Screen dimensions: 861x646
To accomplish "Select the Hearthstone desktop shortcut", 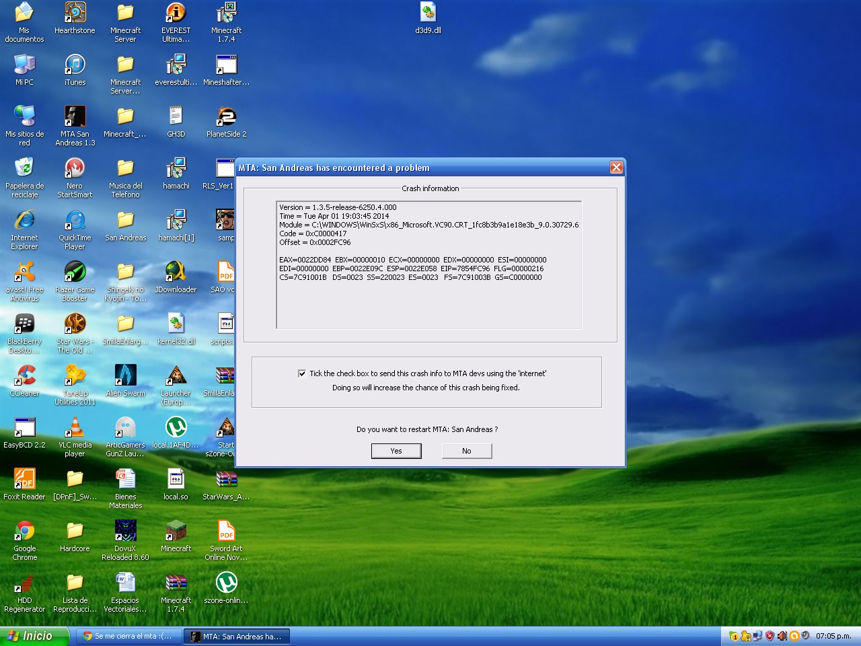I will (x=75, y=18).
